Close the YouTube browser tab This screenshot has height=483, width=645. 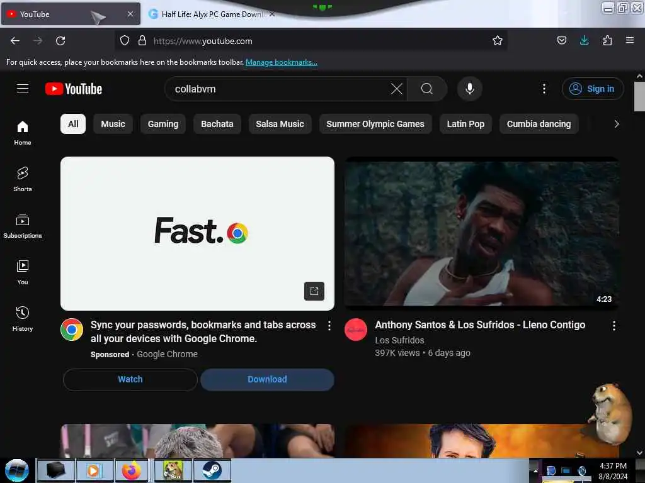[x=130, y=14]
